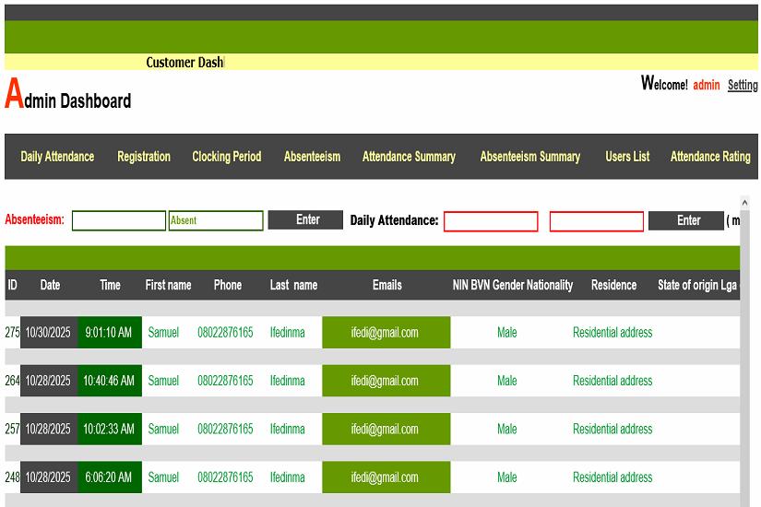Open the Users List menu item

point(627,157)
